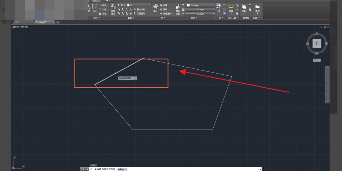Toggle layer freeze sun icon
Viewport: 342px width, 171px height.
122,5
